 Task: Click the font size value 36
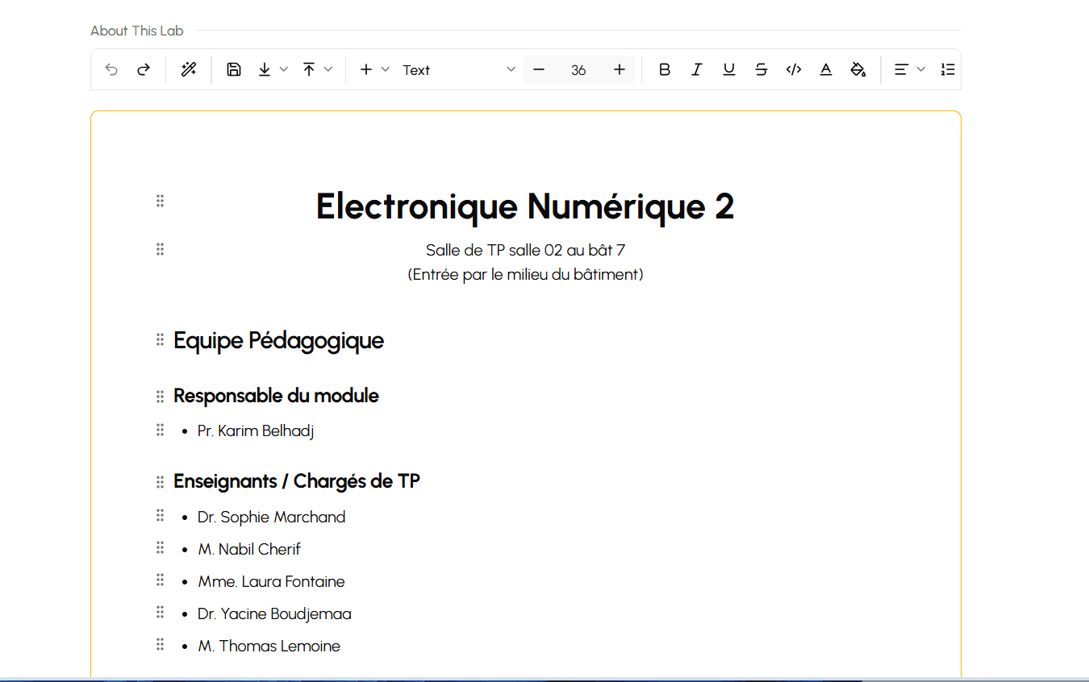(x=578, y=70)
